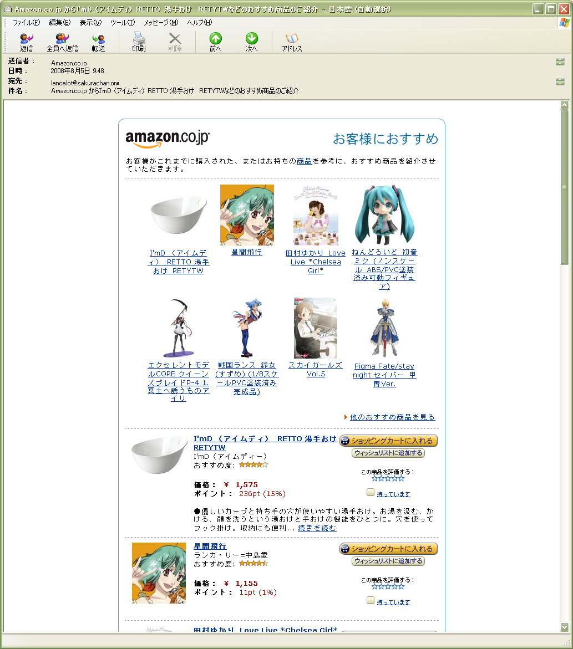Expand the recipient header details arrow
573x649 pixels.
pos(560,81)
